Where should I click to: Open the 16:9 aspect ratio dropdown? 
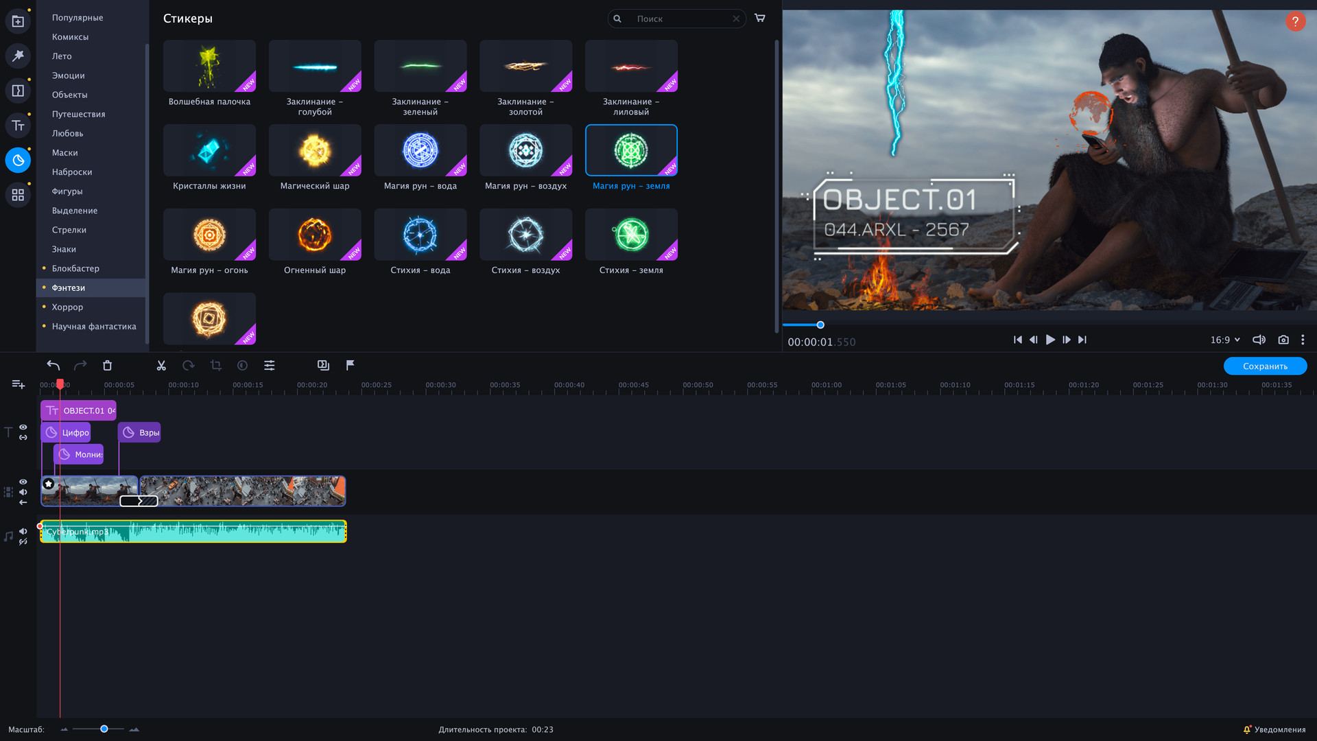(x=1225, y=340)
